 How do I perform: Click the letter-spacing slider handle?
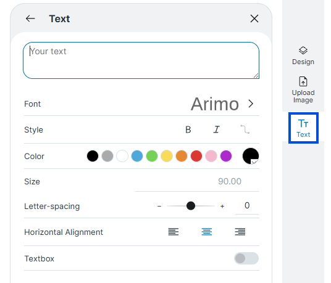point(191,206)
